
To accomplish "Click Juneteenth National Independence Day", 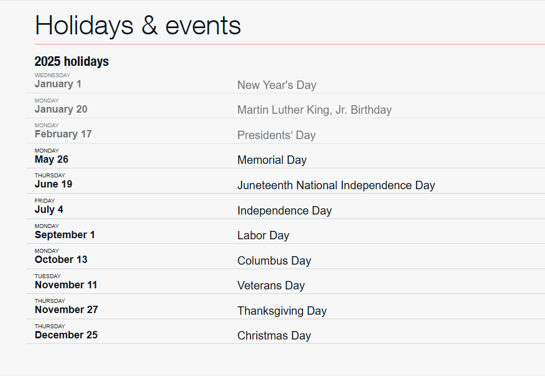I will point(336,185).
